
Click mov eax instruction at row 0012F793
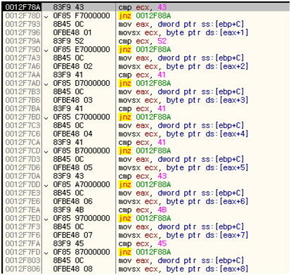click(181, 24)
